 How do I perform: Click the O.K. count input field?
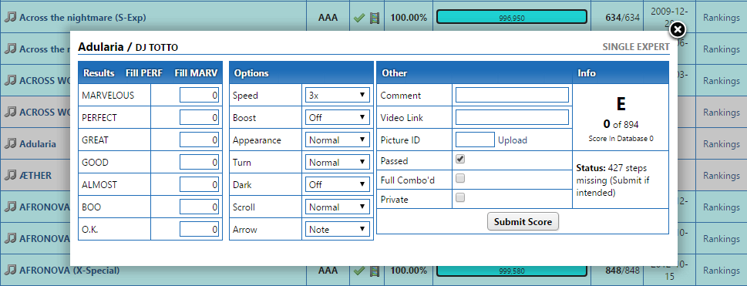[x=199, y=229]
